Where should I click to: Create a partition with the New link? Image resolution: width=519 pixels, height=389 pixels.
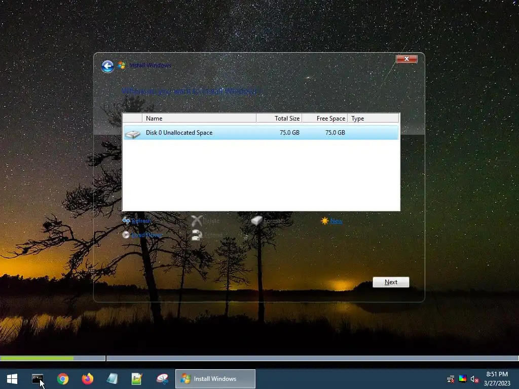tap(337, 221)
